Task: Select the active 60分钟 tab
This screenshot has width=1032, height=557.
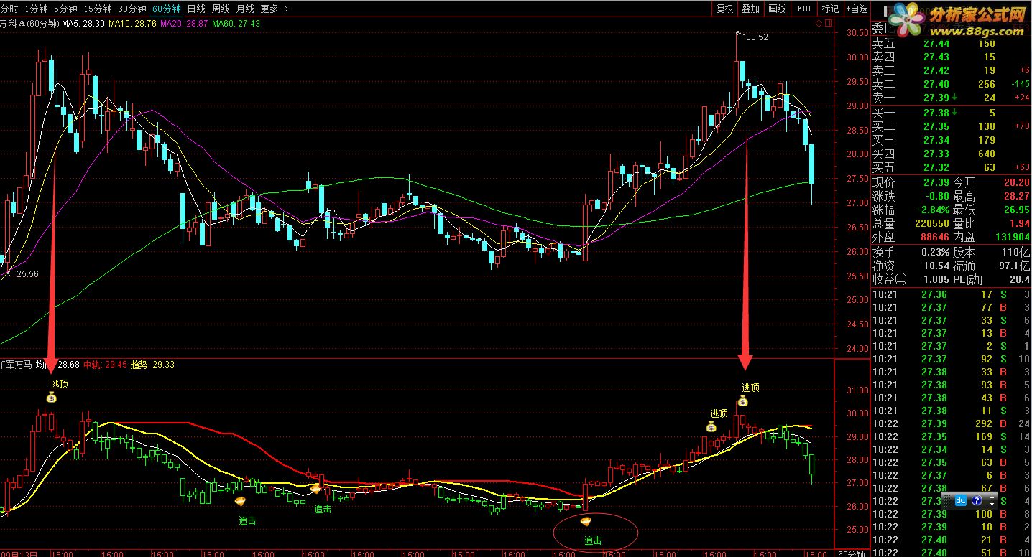Action: pos(167,9)
